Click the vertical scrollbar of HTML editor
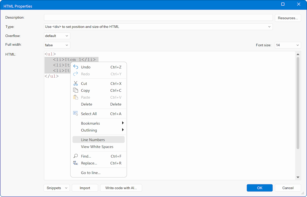The width and height of the screenshot is (307, 197). (298, 102)
